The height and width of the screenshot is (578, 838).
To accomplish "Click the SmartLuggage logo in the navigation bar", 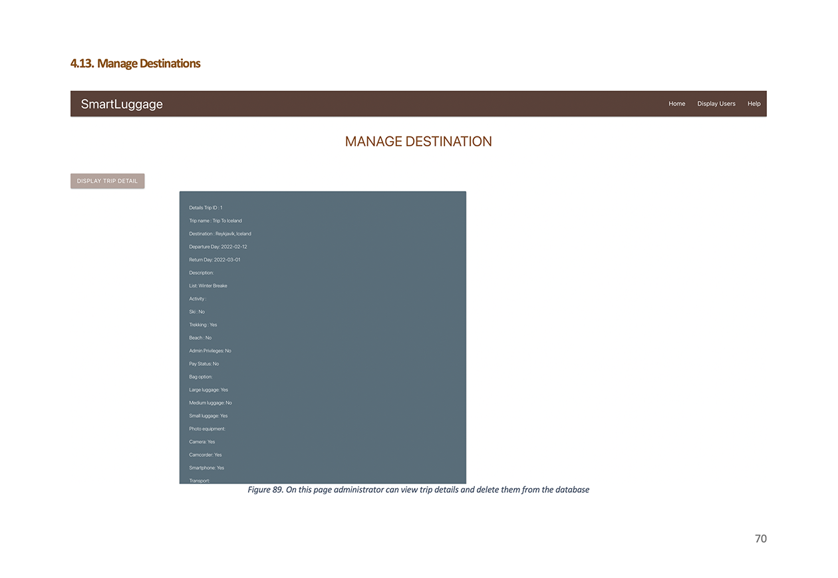I will (121, 104).
